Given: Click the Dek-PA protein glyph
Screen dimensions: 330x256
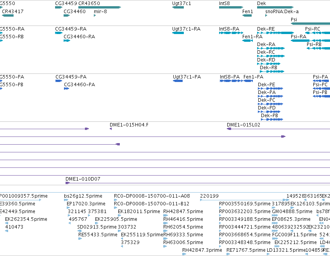Looking at the screenshot, I should (270, 96).
